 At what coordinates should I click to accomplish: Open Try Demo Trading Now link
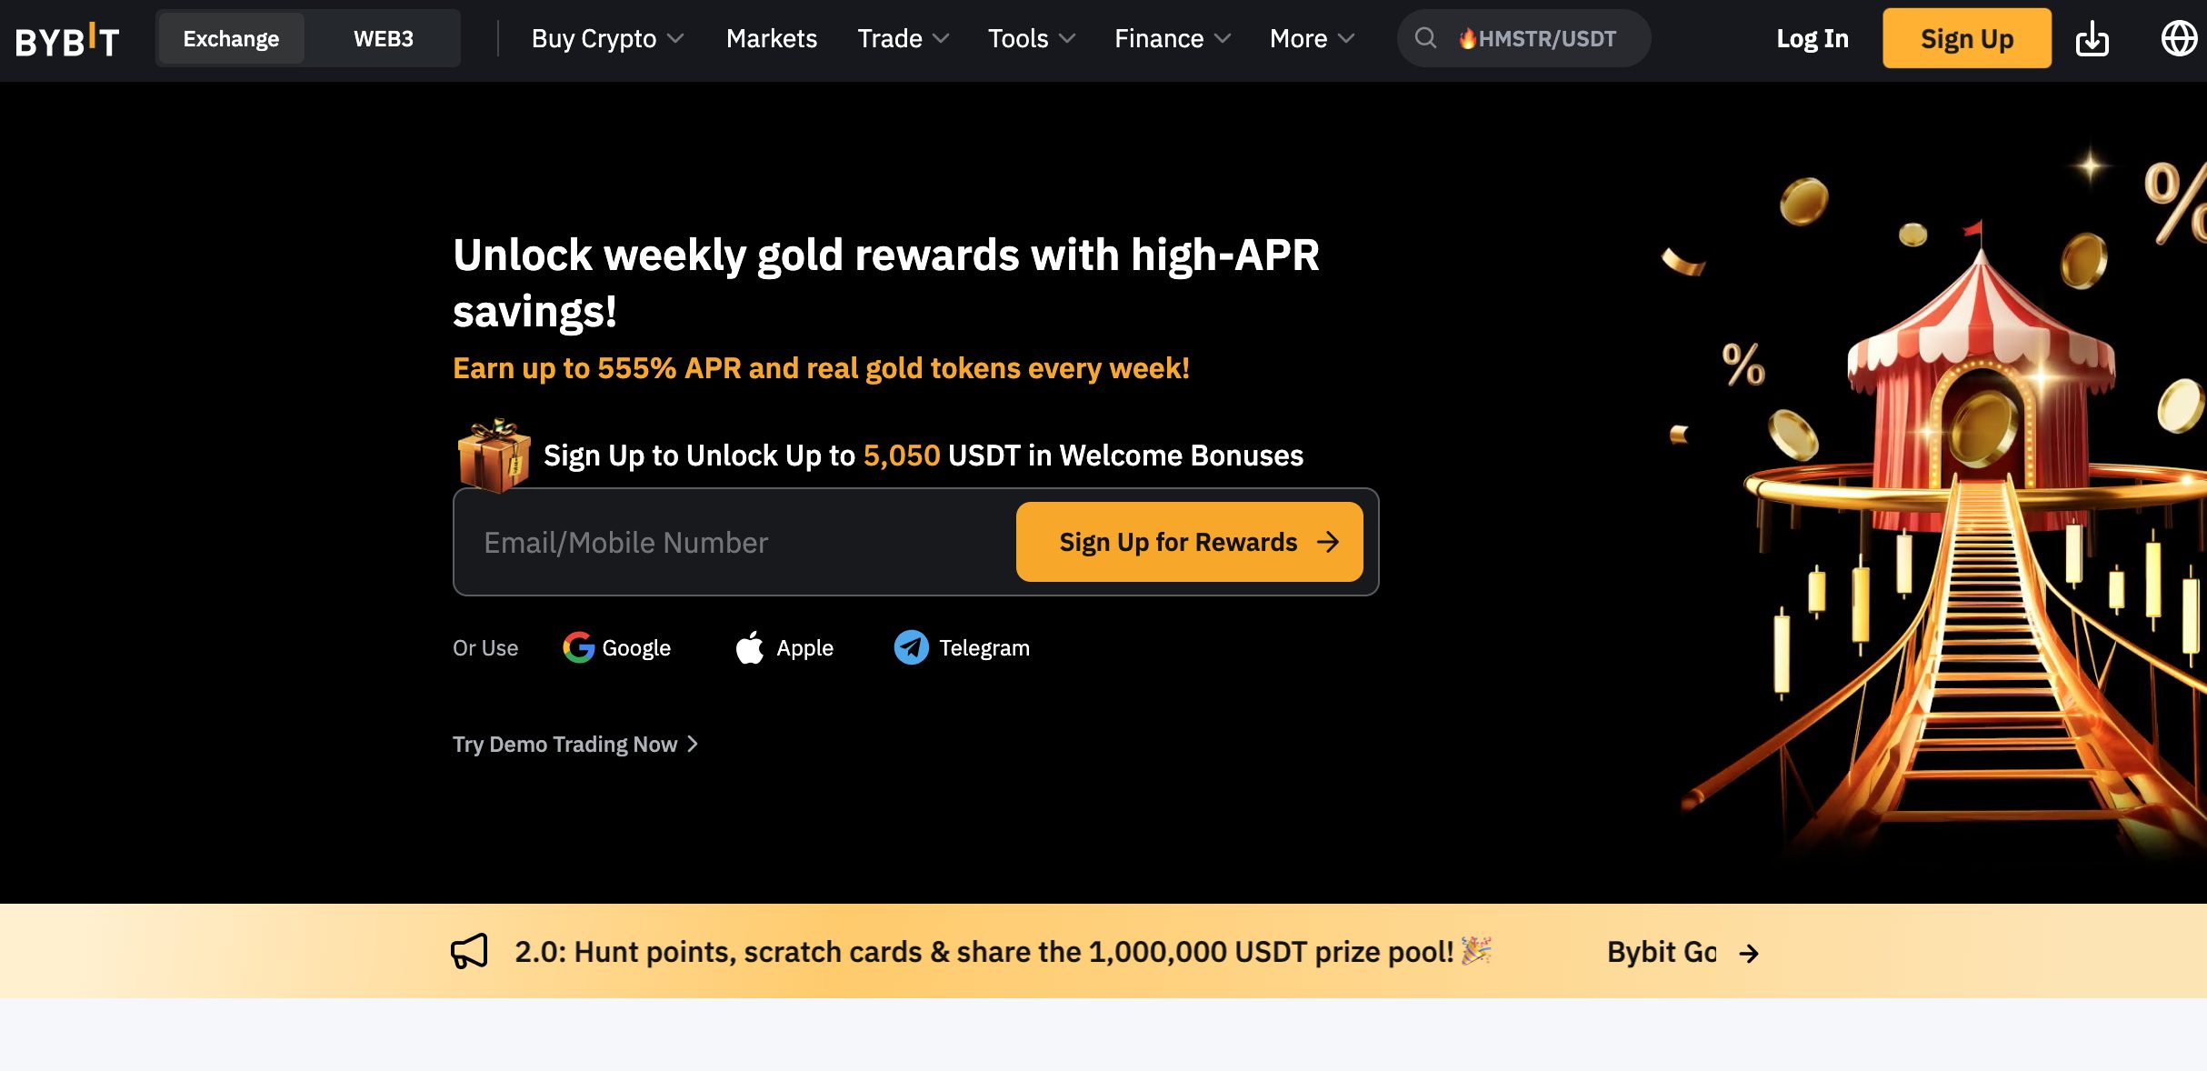[575, 744]
